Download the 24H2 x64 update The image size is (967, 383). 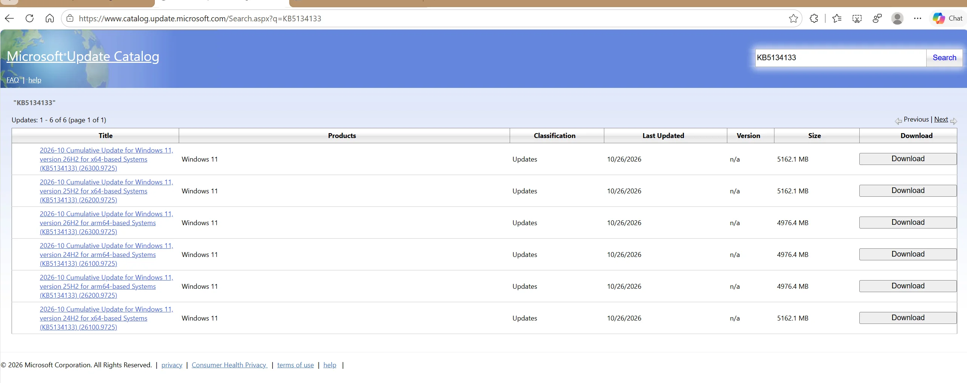pos(908,318)
